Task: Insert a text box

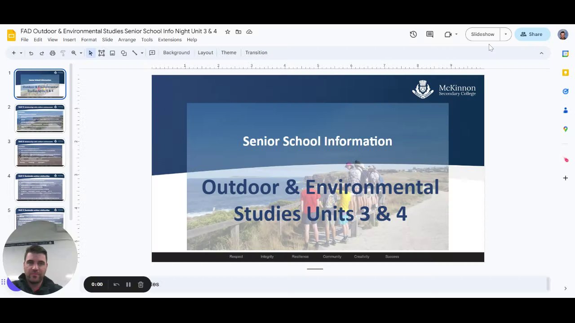Action: 102,53
